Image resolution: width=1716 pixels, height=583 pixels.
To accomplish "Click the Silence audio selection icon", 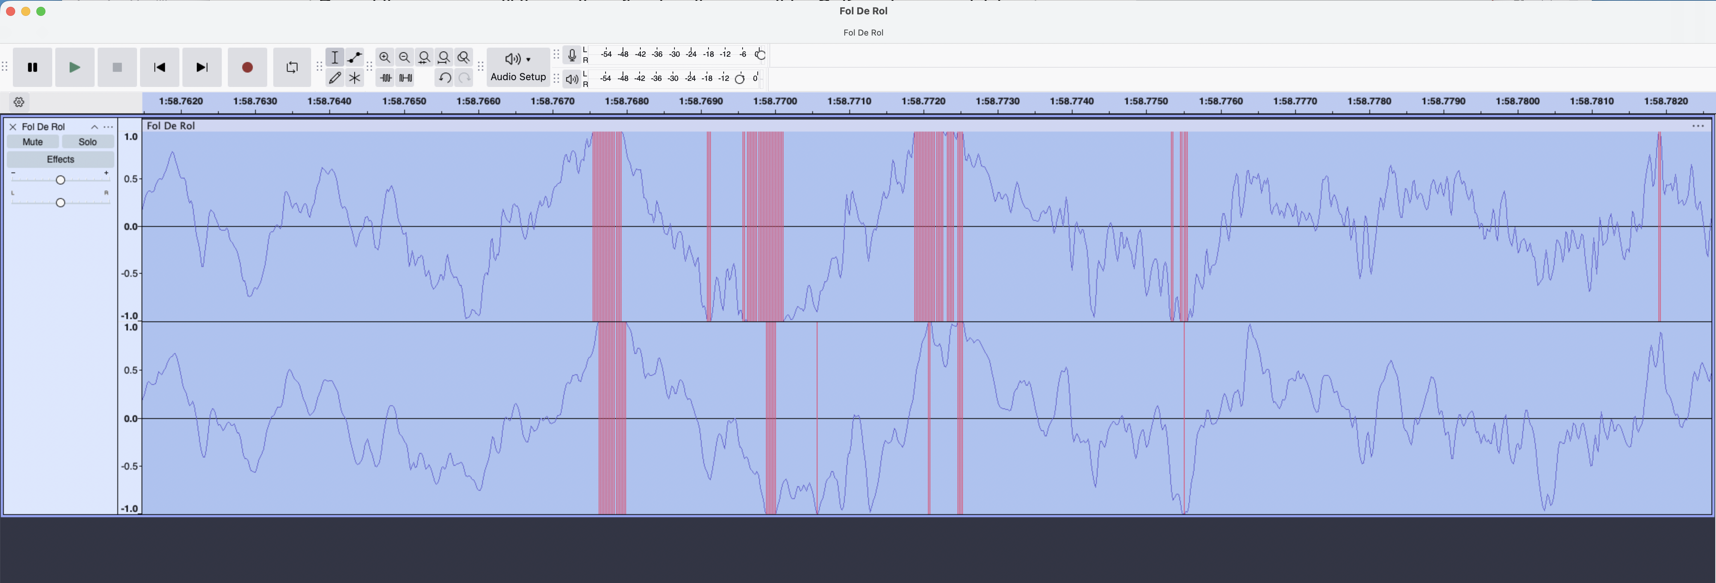I will tap(406, 78).
